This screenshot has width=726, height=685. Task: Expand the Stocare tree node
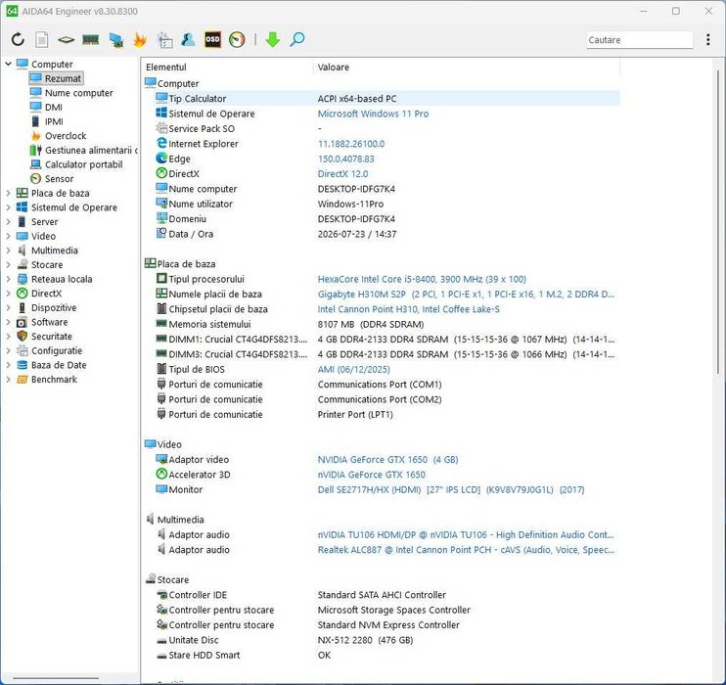click(8, 265)
